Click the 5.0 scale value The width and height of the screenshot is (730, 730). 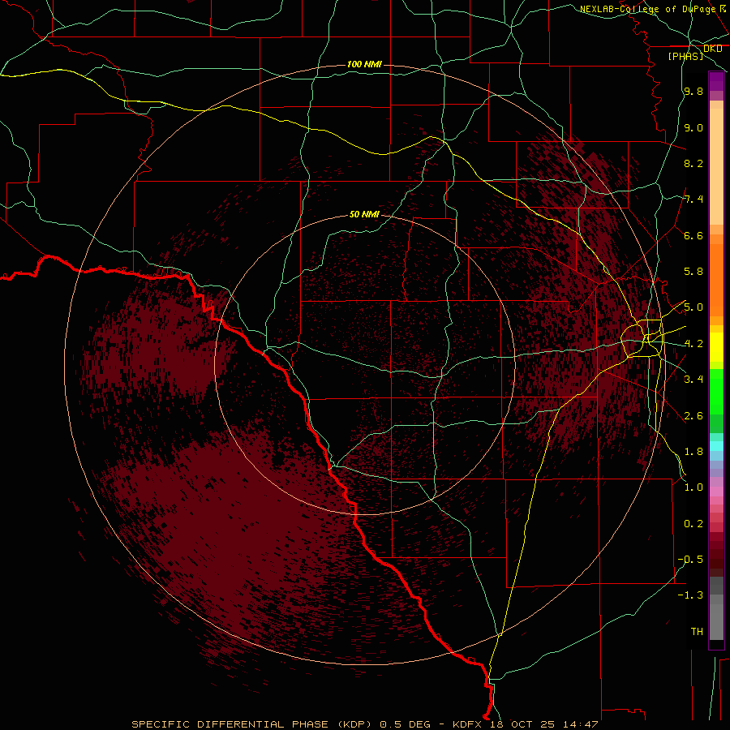[x=693, y=307]
